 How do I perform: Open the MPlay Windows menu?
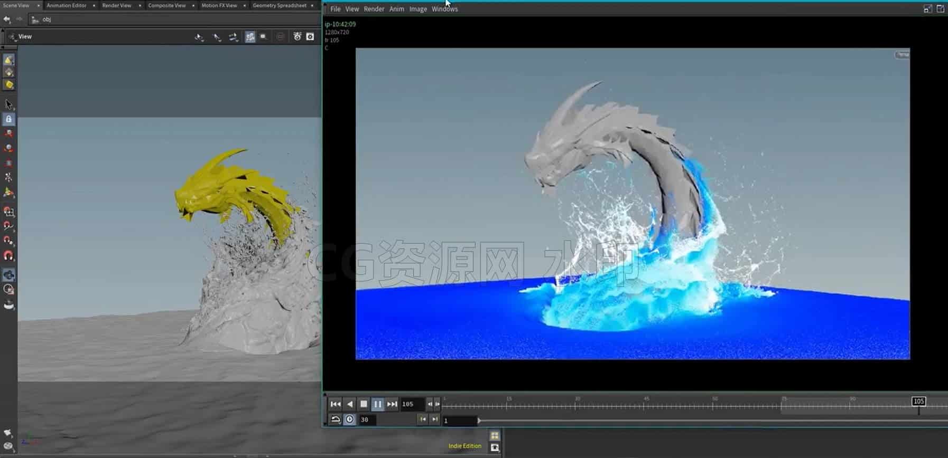click(x=444, y=9)
